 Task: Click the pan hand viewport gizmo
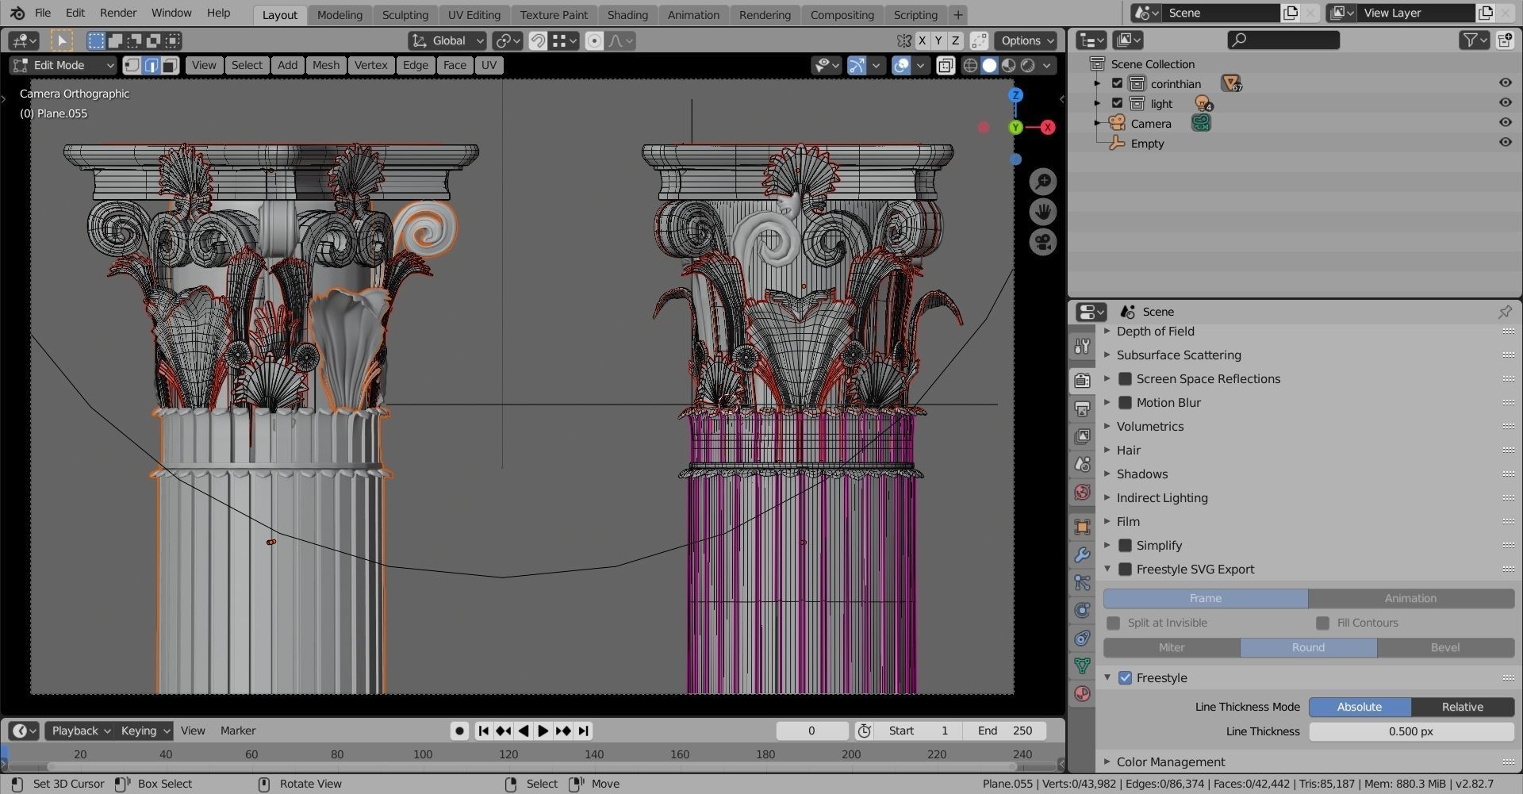[x=1043, y=212]
